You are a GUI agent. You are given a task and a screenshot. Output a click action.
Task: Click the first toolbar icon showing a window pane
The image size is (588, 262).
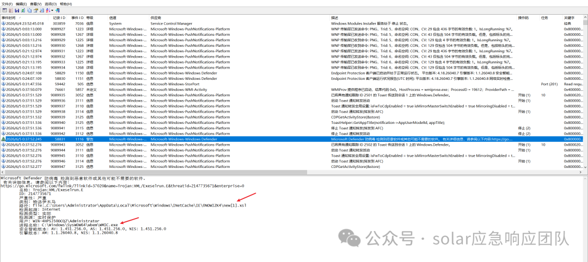click(x=4, y=10)
